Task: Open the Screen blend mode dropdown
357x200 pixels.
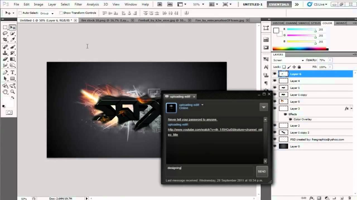Action: 288,60
